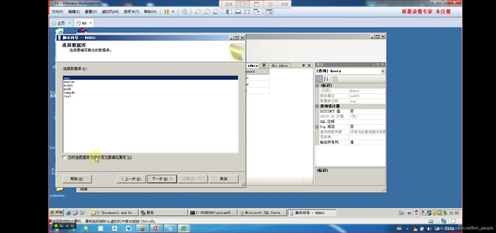Enter VMware full screen mode
The width and height of the screenshot is (496, 233).
pyautogui.click(x=247, y=12)
